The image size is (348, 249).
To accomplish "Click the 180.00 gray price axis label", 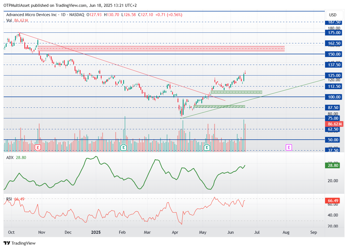I will tap(334, 28).
